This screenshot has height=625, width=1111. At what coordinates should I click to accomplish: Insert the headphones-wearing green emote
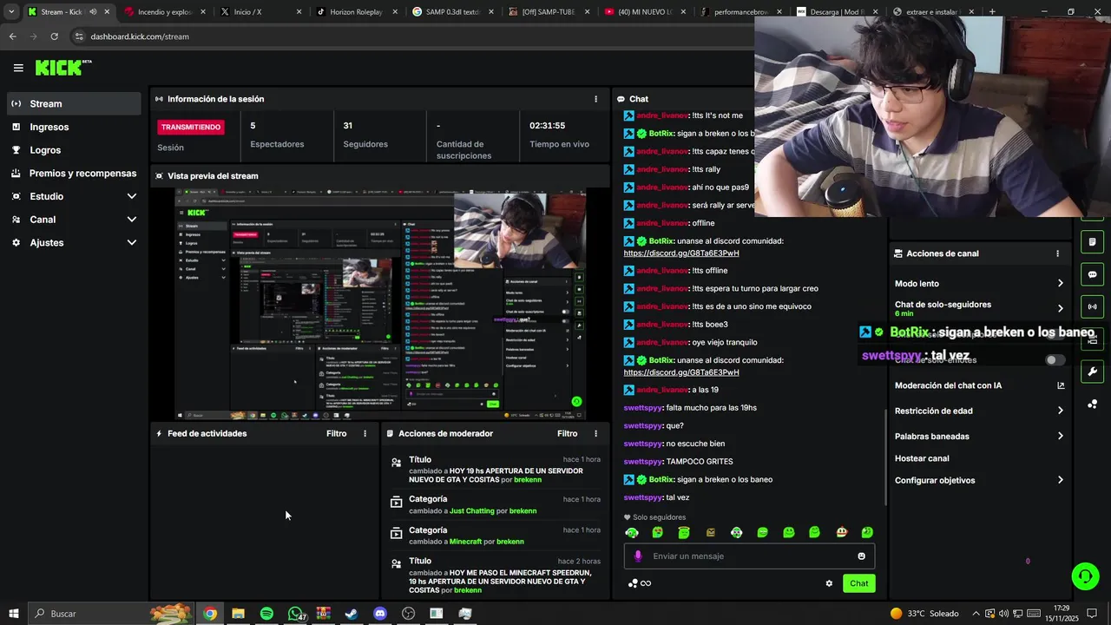631,532
